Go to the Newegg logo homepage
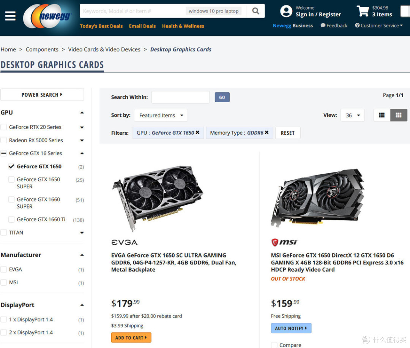 [47, 16]
